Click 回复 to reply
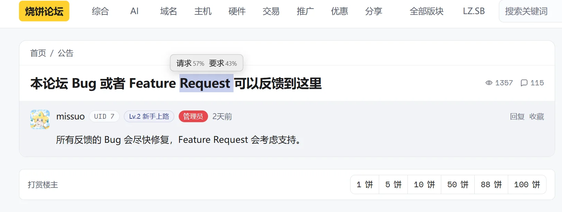The width and height of the screenshot is (562, 212). 517,117
